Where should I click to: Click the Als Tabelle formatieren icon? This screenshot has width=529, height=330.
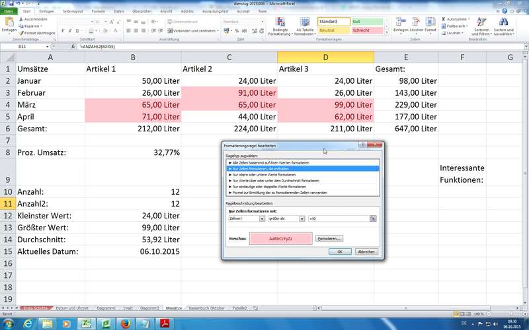(305, 26)
